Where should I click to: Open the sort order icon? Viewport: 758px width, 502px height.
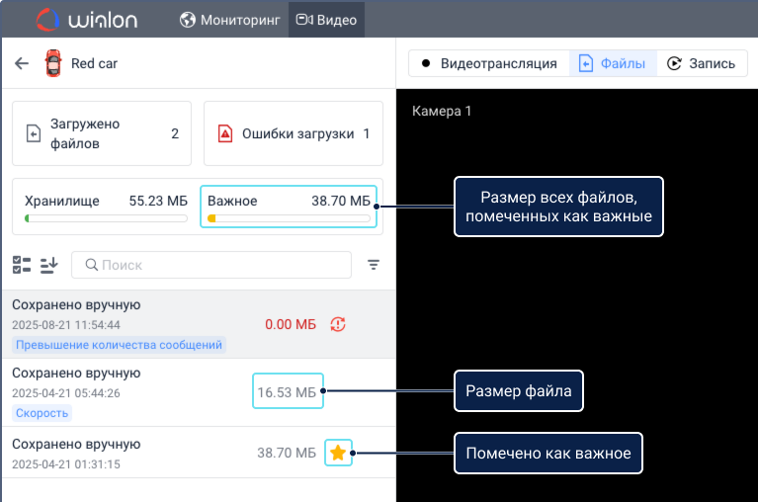pyautogui.click(x=48, y=265)
